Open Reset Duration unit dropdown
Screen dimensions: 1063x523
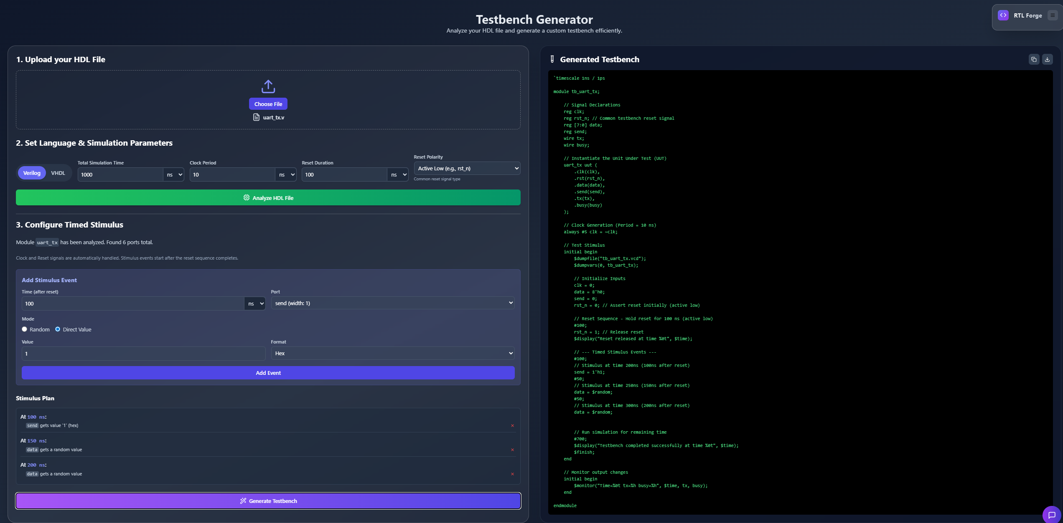(x=398, y=174)
